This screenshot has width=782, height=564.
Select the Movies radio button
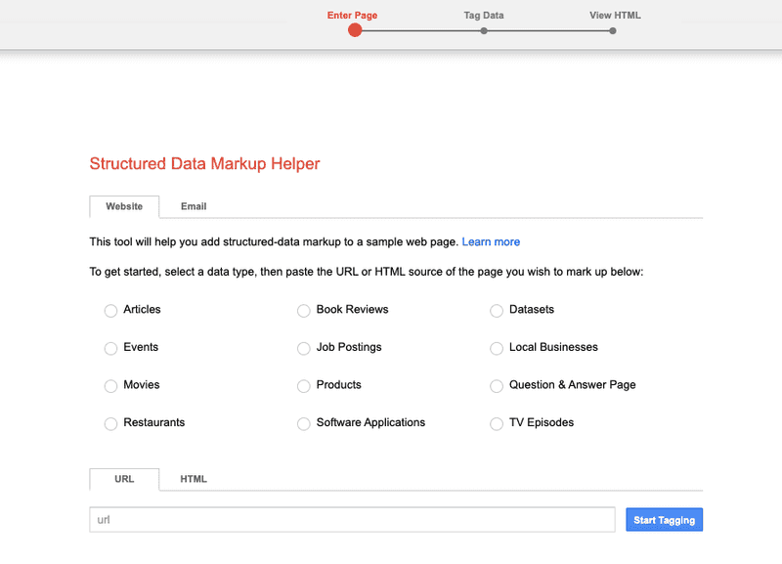coord(110,386)
